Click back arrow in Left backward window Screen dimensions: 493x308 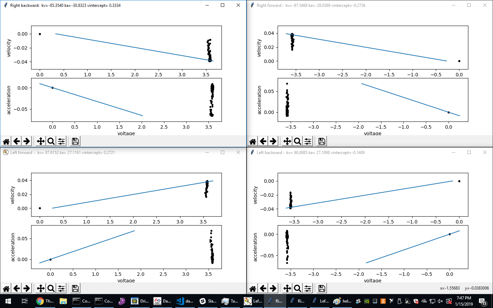pyautogui.click(x=263, y=288)
